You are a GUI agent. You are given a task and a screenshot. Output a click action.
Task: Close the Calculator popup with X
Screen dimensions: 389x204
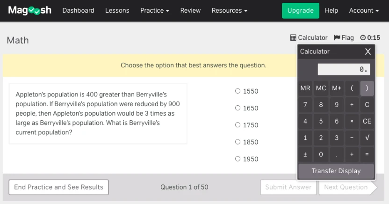(368, 51)
